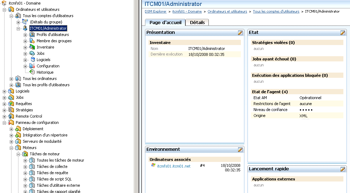Image resolution: width=350 pixels, height=193 pixels.
Task: Select Toutes les tâches de moteur
Action: pyautogui.click(x=60, y=160)
